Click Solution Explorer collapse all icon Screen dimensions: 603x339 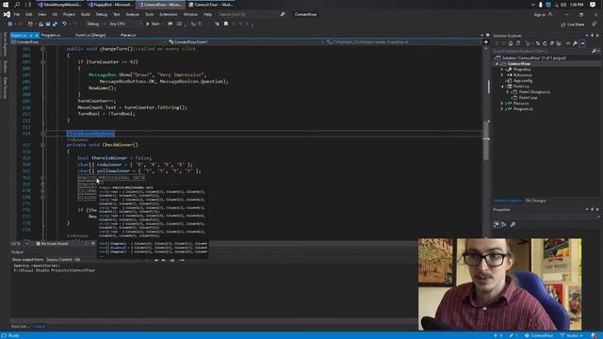pyautogui.click(x=552, y=43)
